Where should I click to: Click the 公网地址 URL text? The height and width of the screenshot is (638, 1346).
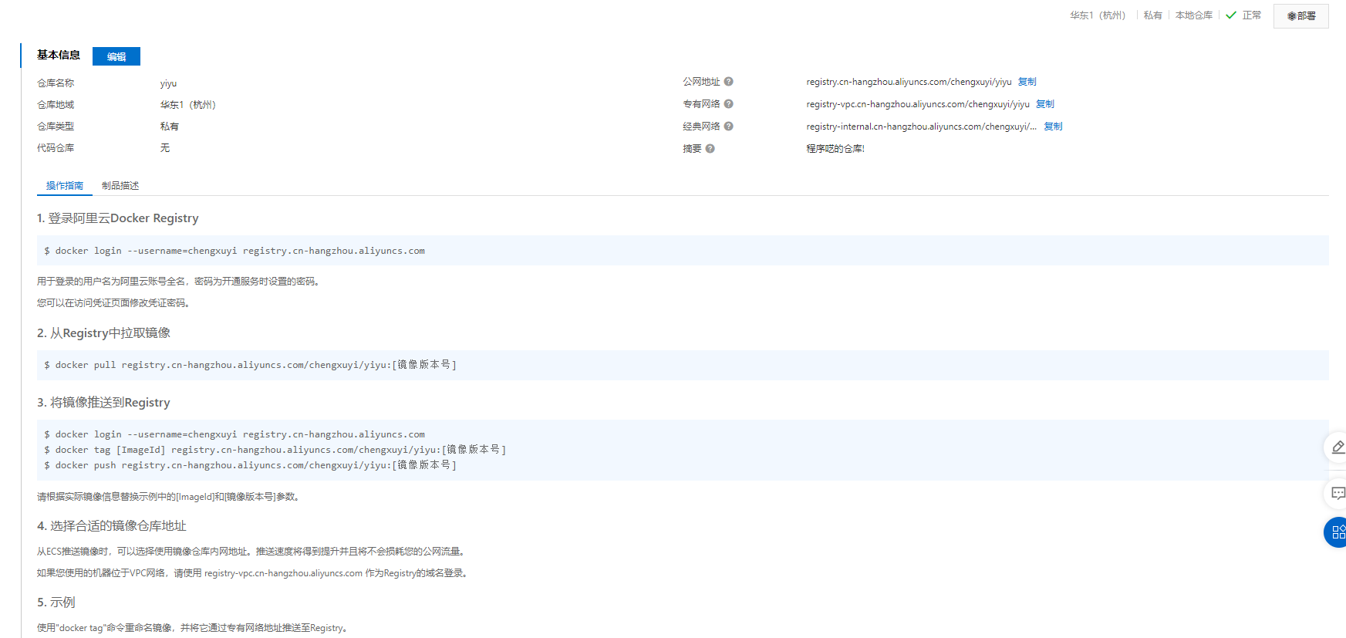(909, 82)
